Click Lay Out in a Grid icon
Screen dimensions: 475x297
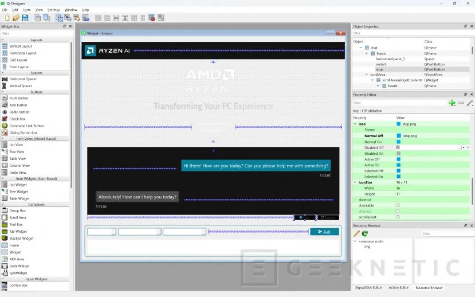(x=134, y=18)
